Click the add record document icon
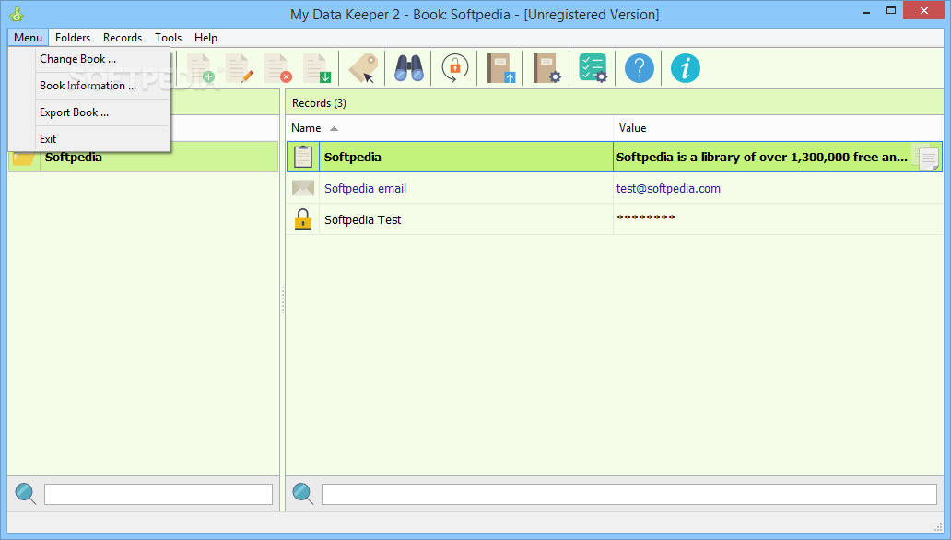 (x=200, y=68)
